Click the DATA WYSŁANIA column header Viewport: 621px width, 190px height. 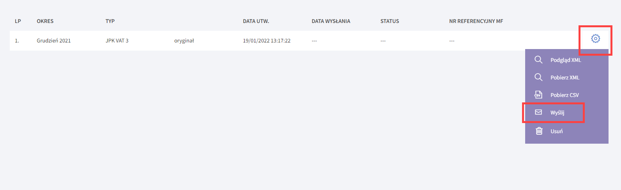point(331,21)
